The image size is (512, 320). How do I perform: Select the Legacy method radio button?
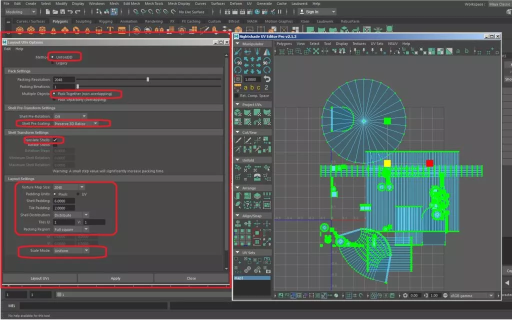click(x=53, y=63)
